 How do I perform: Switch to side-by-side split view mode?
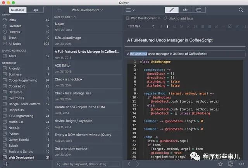[x=199, y=10]
